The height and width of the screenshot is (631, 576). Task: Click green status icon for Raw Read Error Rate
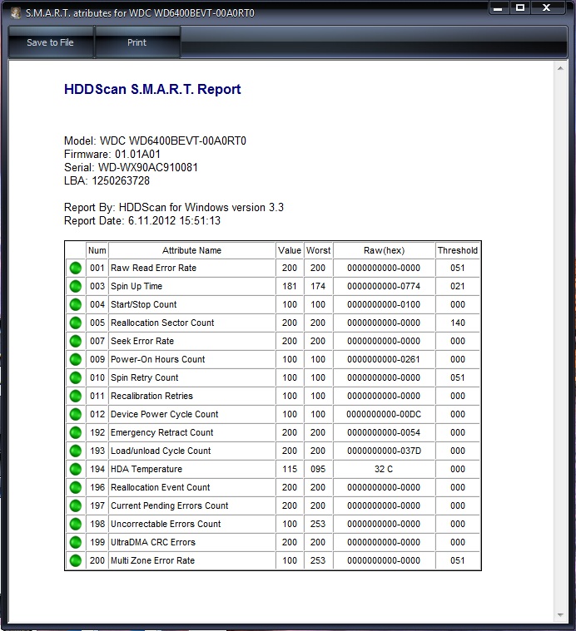(75, 268)
